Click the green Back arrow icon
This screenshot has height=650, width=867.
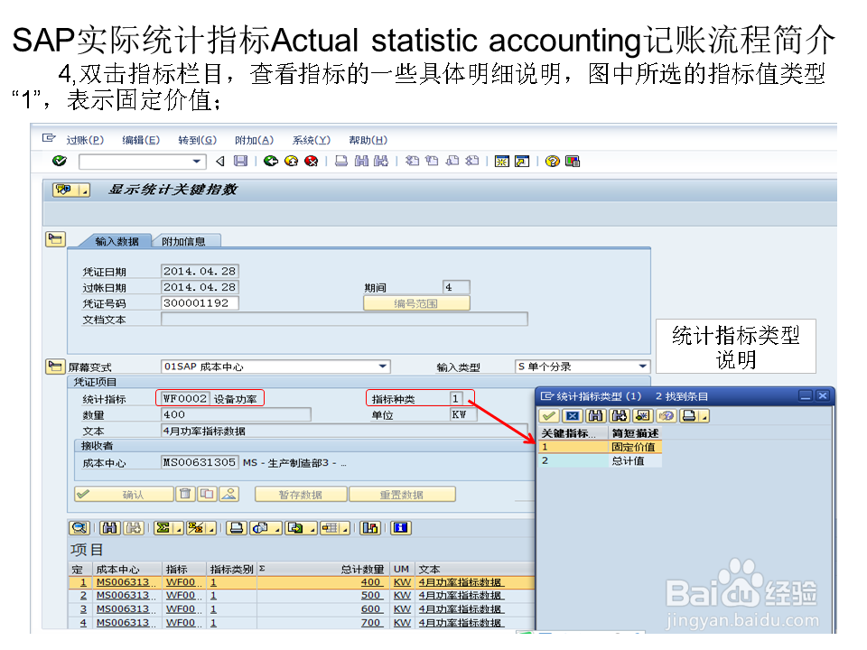(x=270, y=161)
